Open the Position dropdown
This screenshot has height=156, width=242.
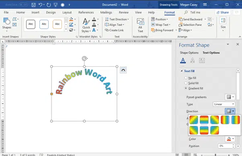point(160,19)
